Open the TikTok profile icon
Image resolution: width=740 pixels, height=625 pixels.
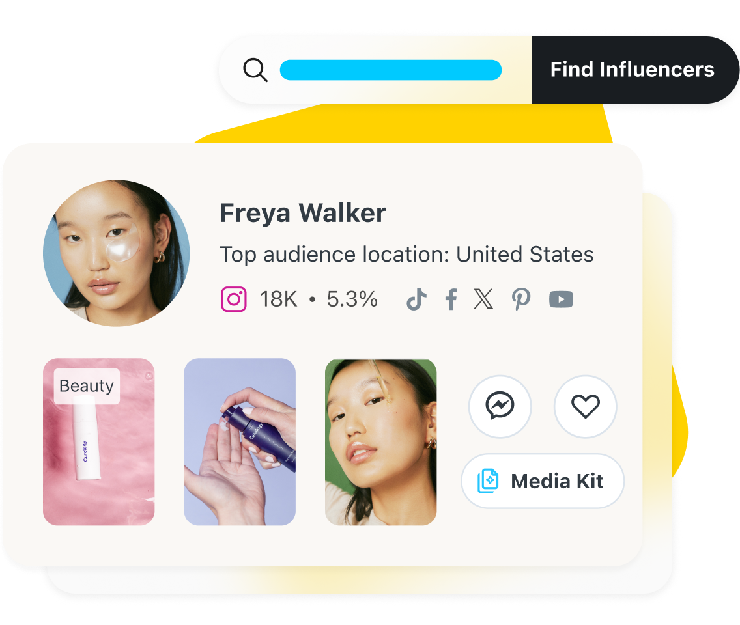tap(416, 299)
